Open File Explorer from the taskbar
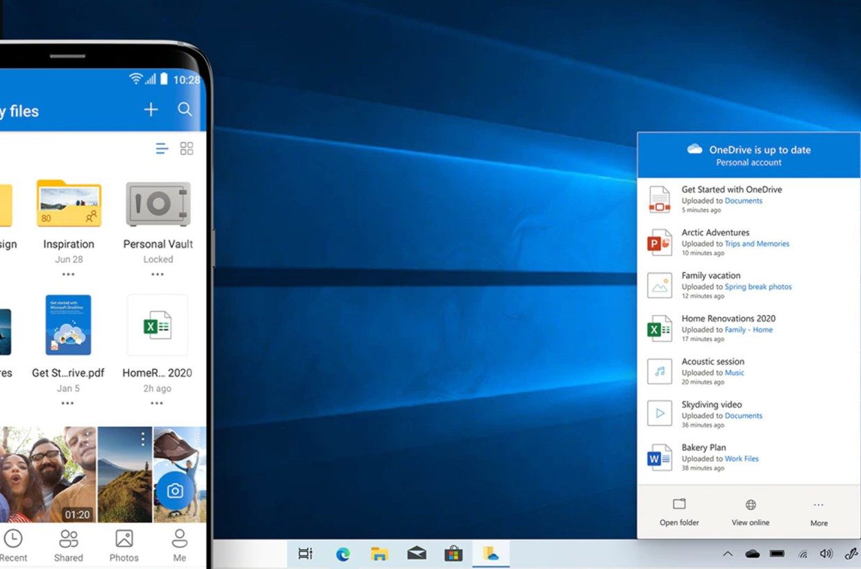The image size is (861, 569). (x=379, y=554)
